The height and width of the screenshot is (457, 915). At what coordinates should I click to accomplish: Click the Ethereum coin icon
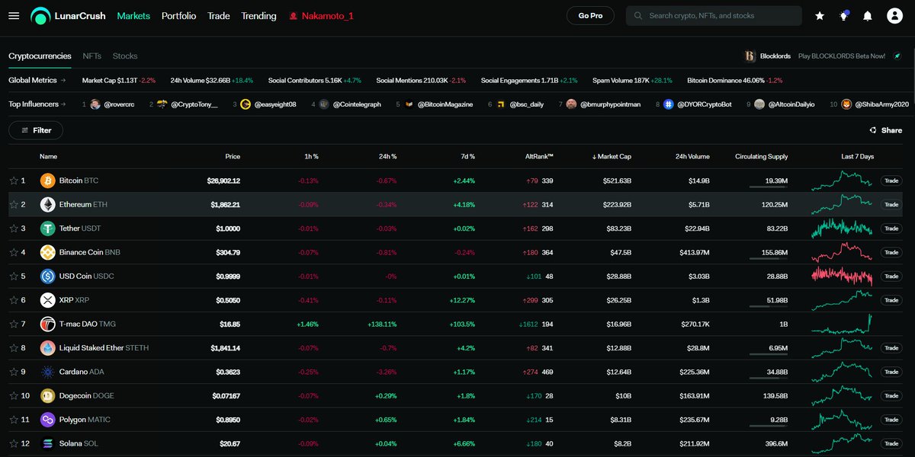47,204
